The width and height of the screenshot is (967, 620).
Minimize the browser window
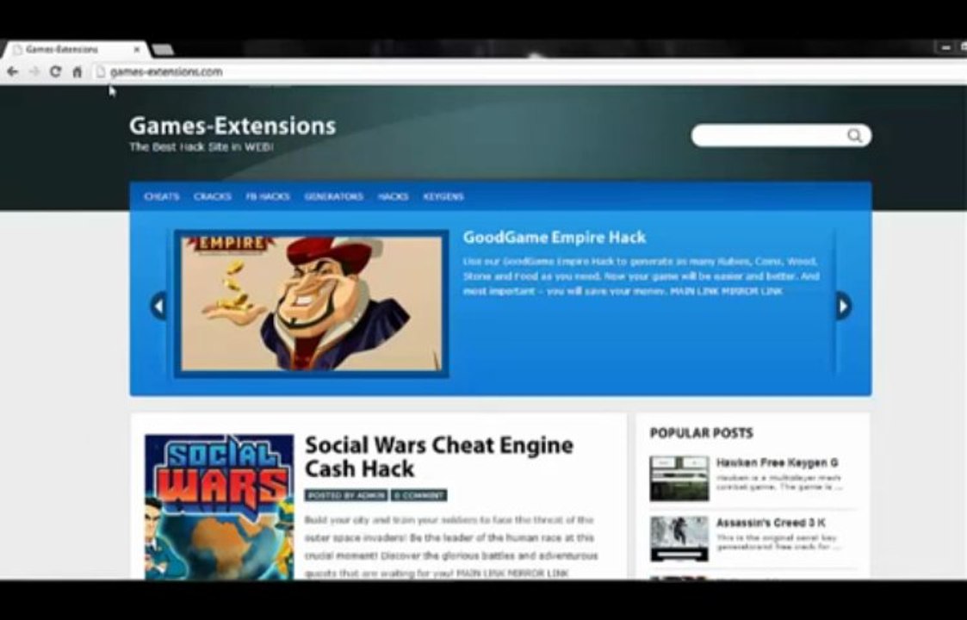(x=945, y=47)
